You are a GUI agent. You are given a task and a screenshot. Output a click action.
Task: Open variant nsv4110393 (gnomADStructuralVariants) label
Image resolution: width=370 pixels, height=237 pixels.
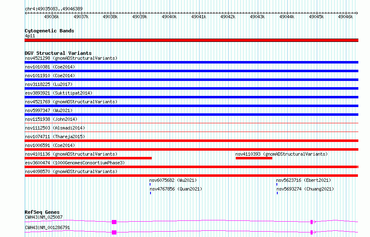coord(281,154)
